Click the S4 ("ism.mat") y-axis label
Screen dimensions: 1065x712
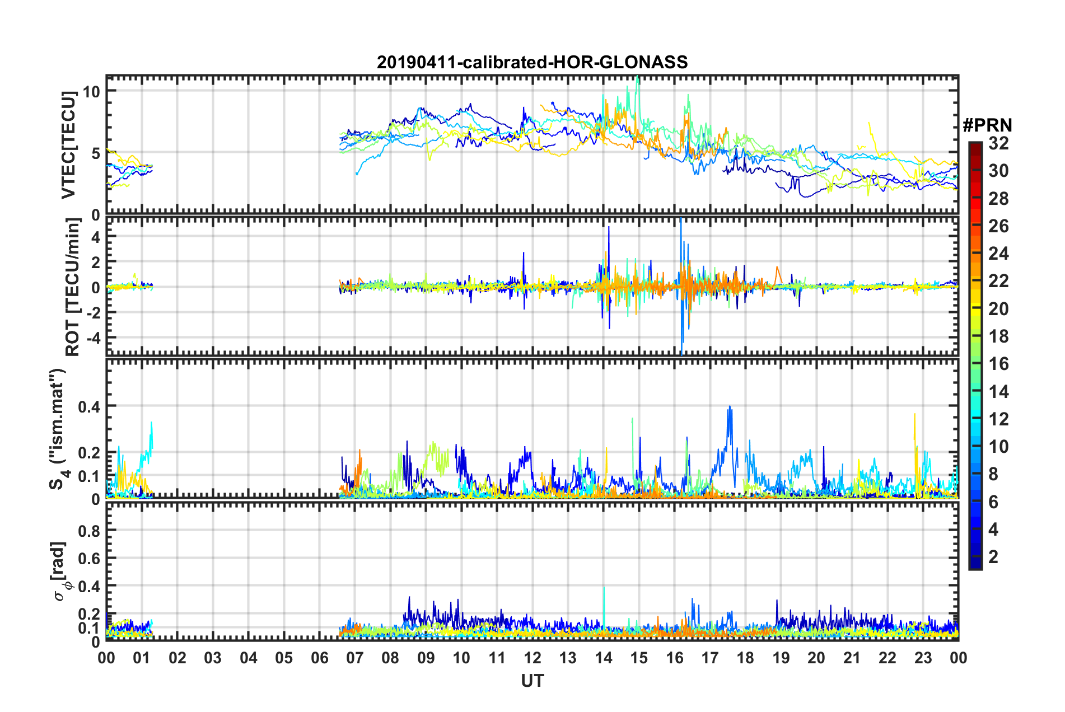pos(58,429)
